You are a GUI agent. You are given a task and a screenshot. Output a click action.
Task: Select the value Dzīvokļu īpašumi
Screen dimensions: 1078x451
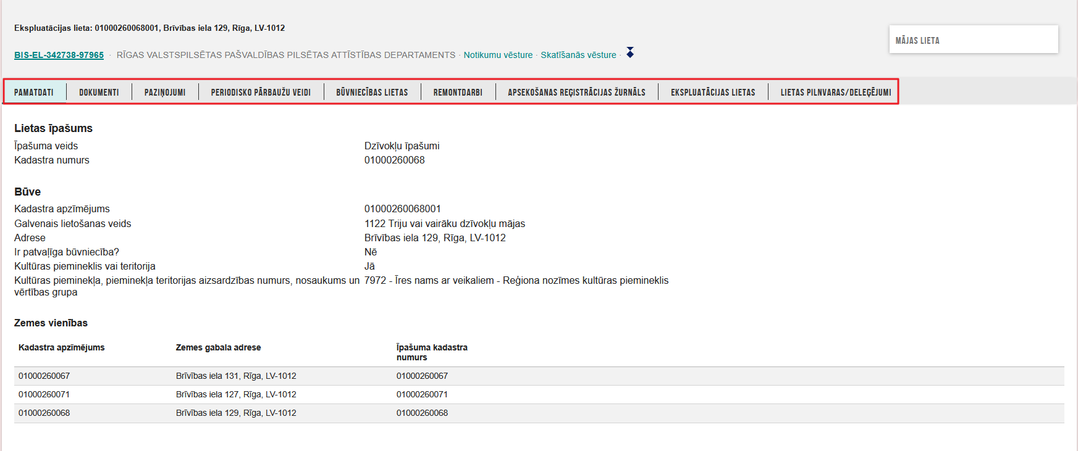402,146
